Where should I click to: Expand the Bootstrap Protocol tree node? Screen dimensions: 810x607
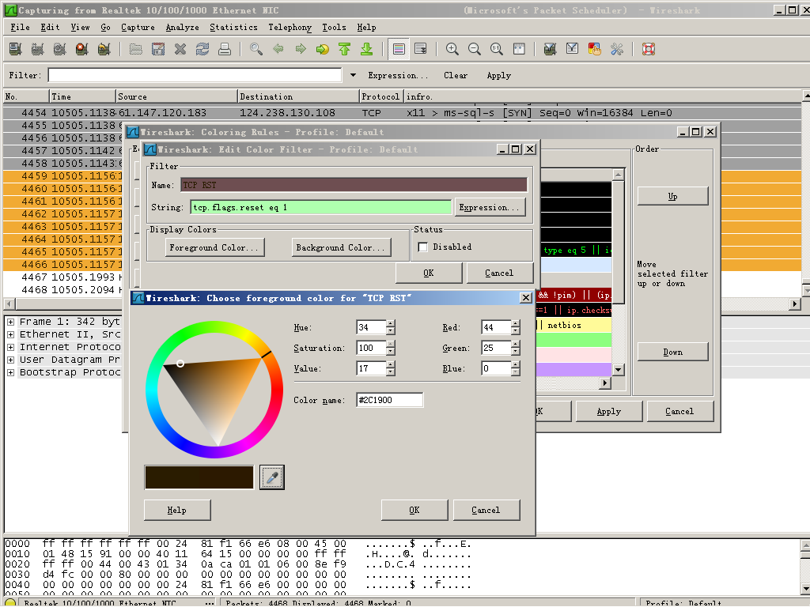tap(10, 372)
